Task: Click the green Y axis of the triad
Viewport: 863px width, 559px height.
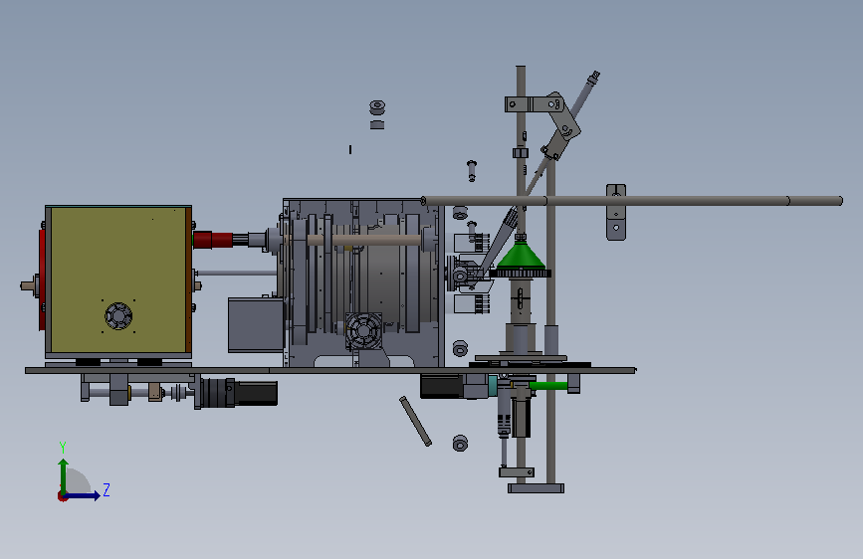Action: click(64, 476)
